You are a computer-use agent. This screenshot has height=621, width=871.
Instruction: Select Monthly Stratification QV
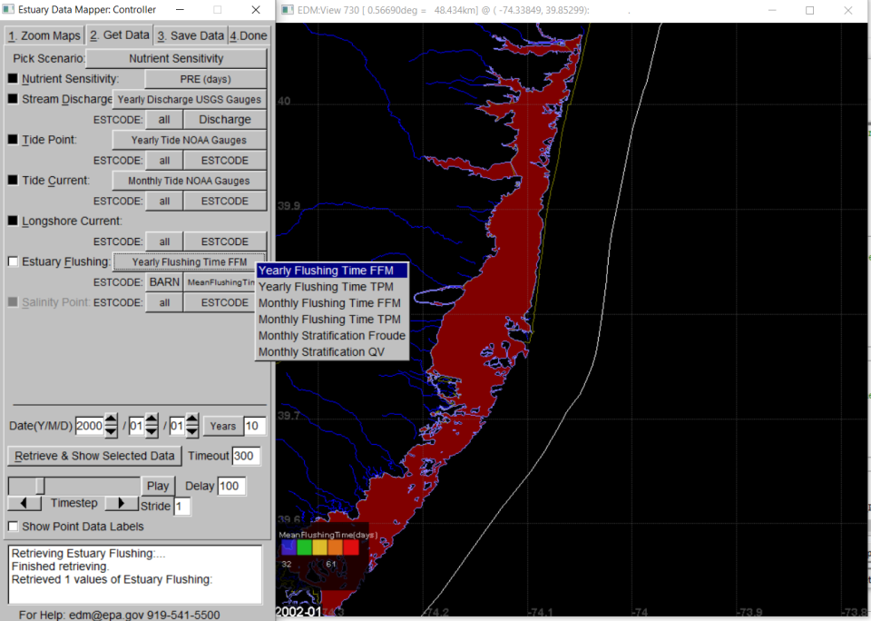[x=332, y=352]
